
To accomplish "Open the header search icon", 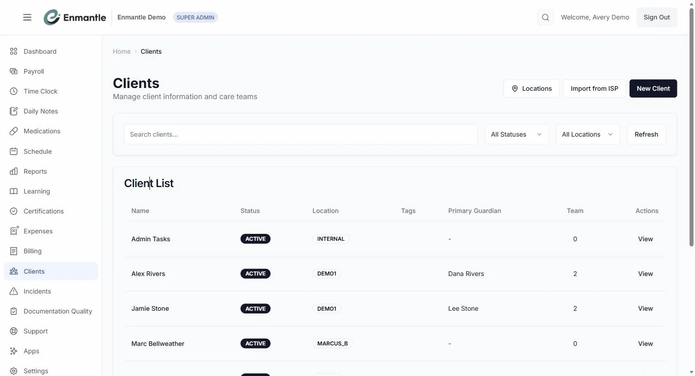I will click(x=545, y=17).
